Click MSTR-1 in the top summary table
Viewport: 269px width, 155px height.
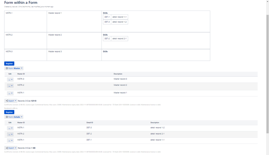click(9, 13)
